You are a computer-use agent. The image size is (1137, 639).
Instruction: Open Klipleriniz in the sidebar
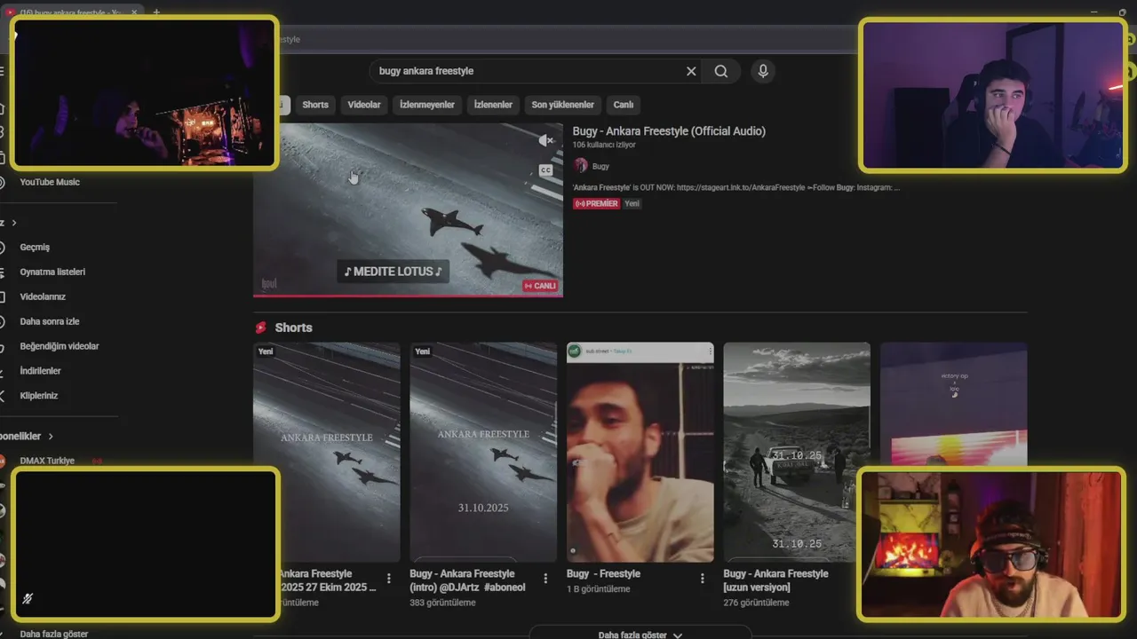coord(39,396)
